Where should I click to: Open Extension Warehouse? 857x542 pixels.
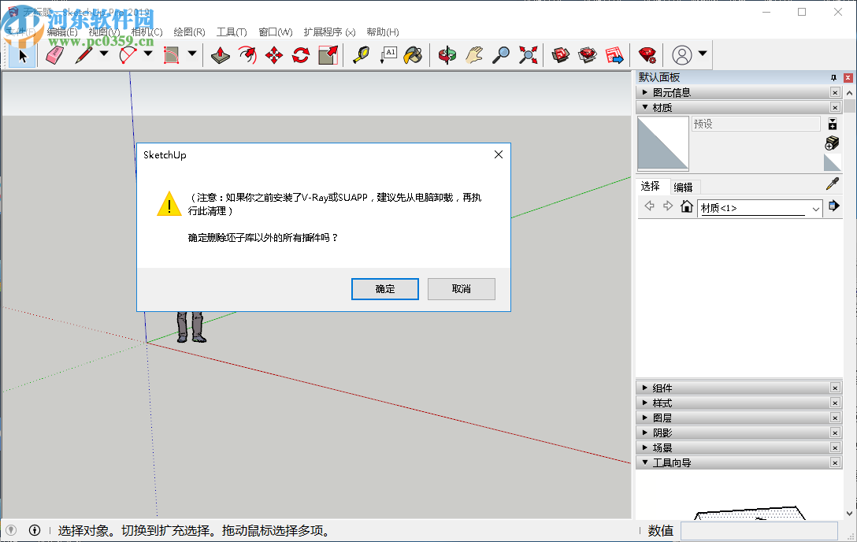coord(588,55)
